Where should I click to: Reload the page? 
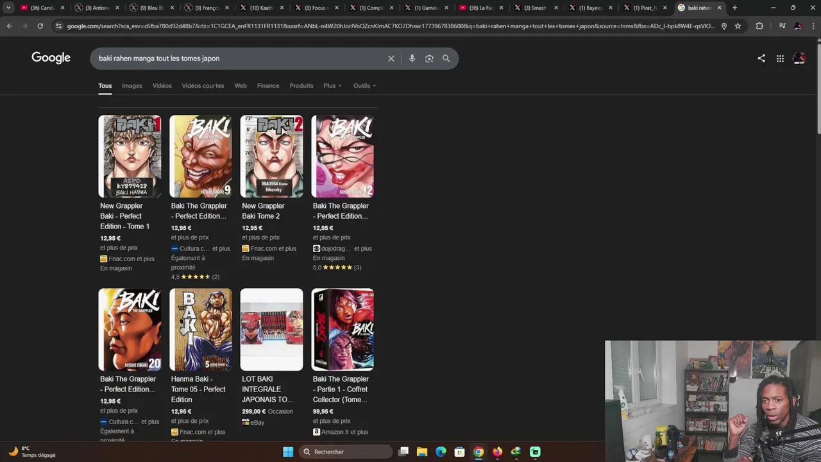click(40, 26)
